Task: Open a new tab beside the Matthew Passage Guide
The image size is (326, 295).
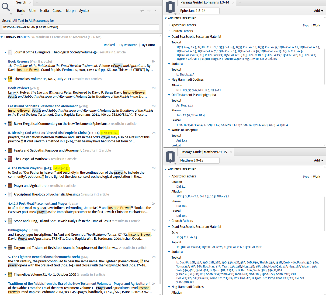Action: (238, 152)
